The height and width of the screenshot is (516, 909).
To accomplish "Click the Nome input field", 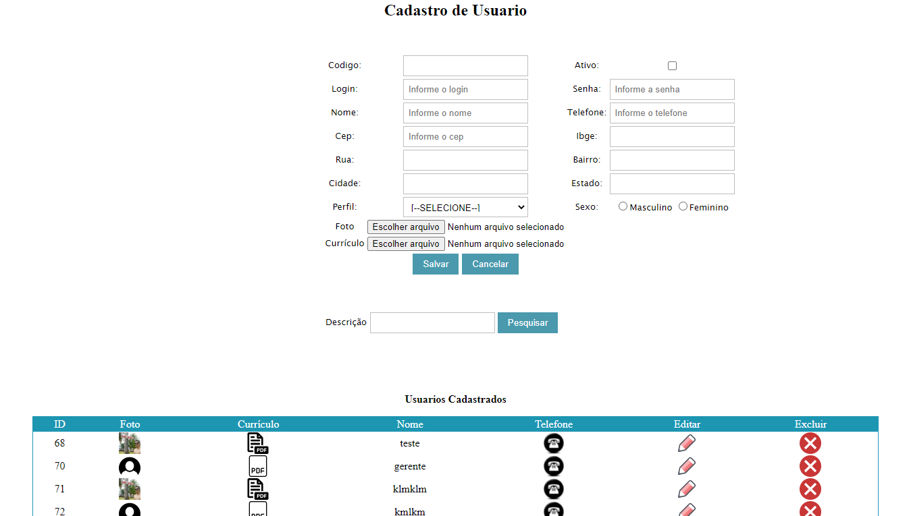I will click(465, 113).
